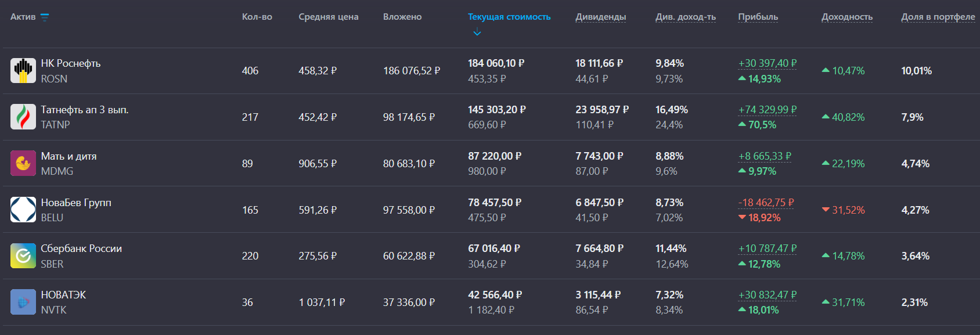The width and height of the screenshot is (980, 335).
Task: Click the Rosneft company logo icon
Action: pyautogui.click(x=23, y=71)
